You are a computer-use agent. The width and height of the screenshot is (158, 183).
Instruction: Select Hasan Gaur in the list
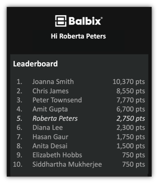[x=50, y=137]
